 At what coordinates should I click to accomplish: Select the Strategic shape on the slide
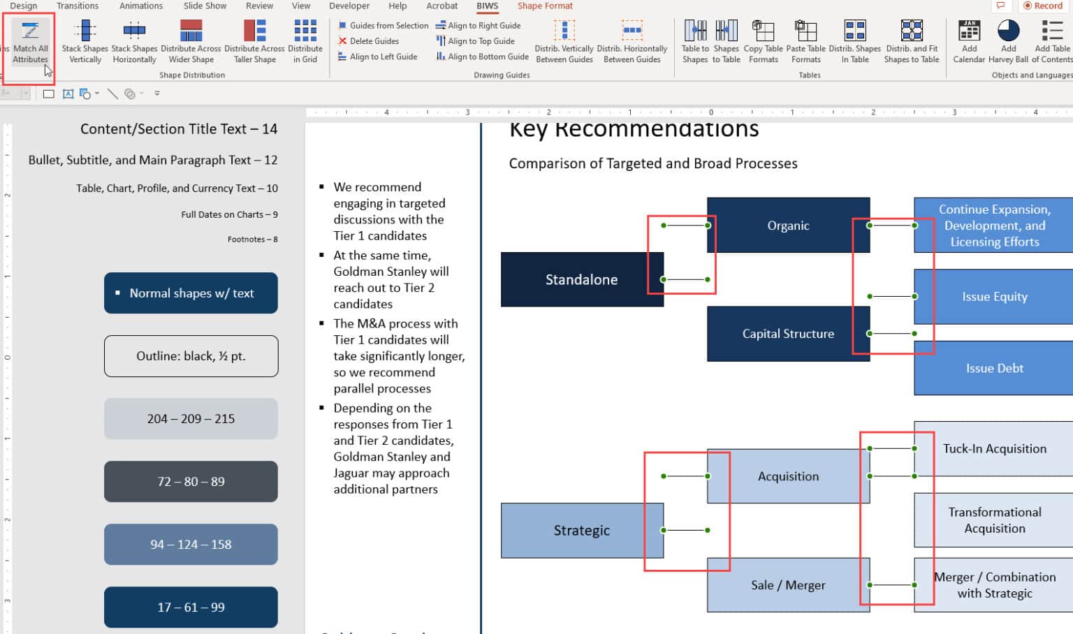(582, 530)
